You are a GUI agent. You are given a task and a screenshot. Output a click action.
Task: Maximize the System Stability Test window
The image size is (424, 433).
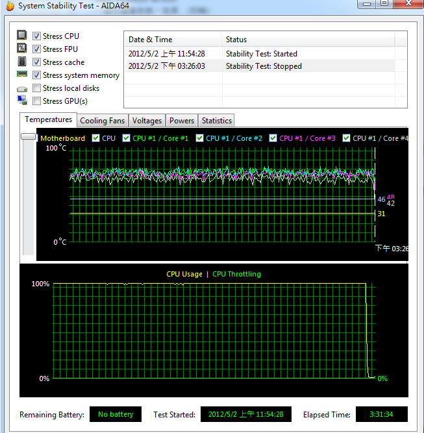pos(384,4)
